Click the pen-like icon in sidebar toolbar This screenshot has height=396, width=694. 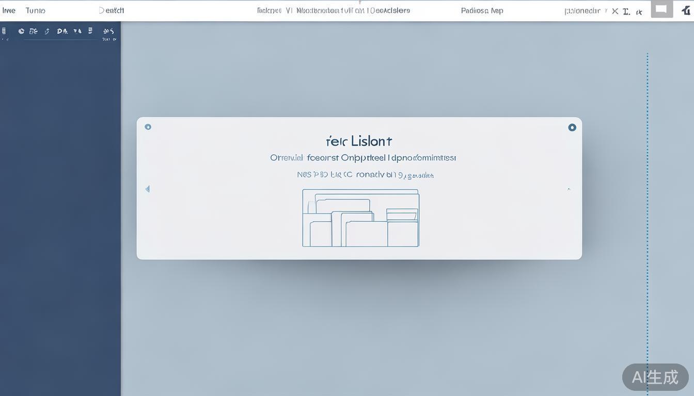click(x=47, y=31)
